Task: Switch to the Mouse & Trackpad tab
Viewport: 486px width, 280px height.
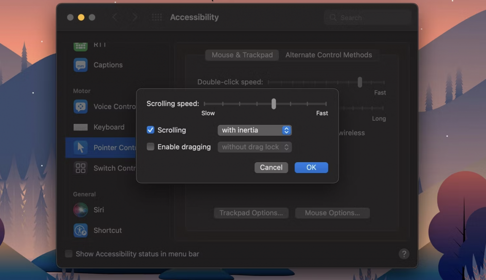Action: pos(242,55)
